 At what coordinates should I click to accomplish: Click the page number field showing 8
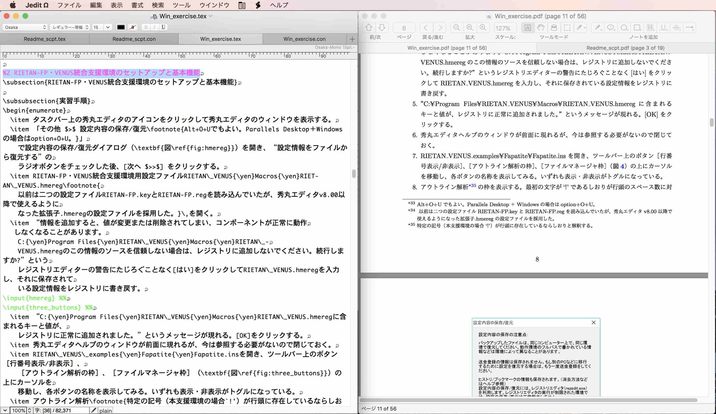point(404,28)
